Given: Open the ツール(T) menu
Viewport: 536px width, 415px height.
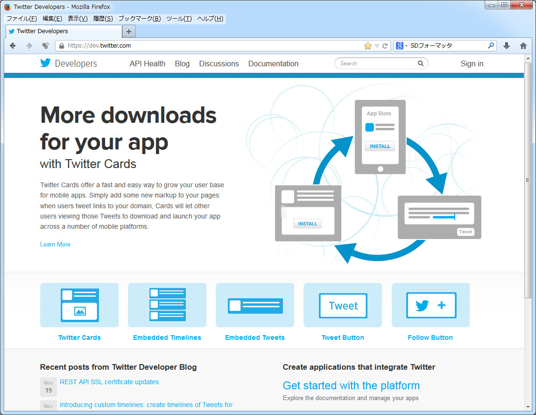Looking at the screenshot, I should (179, 19).
